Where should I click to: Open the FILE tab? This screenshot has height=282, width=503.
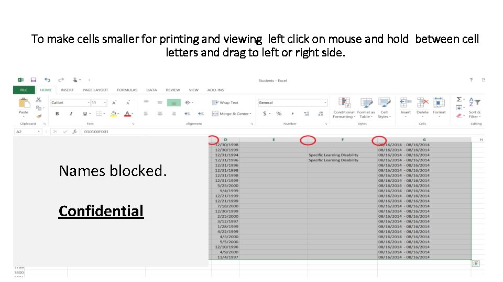pos(24,90)
